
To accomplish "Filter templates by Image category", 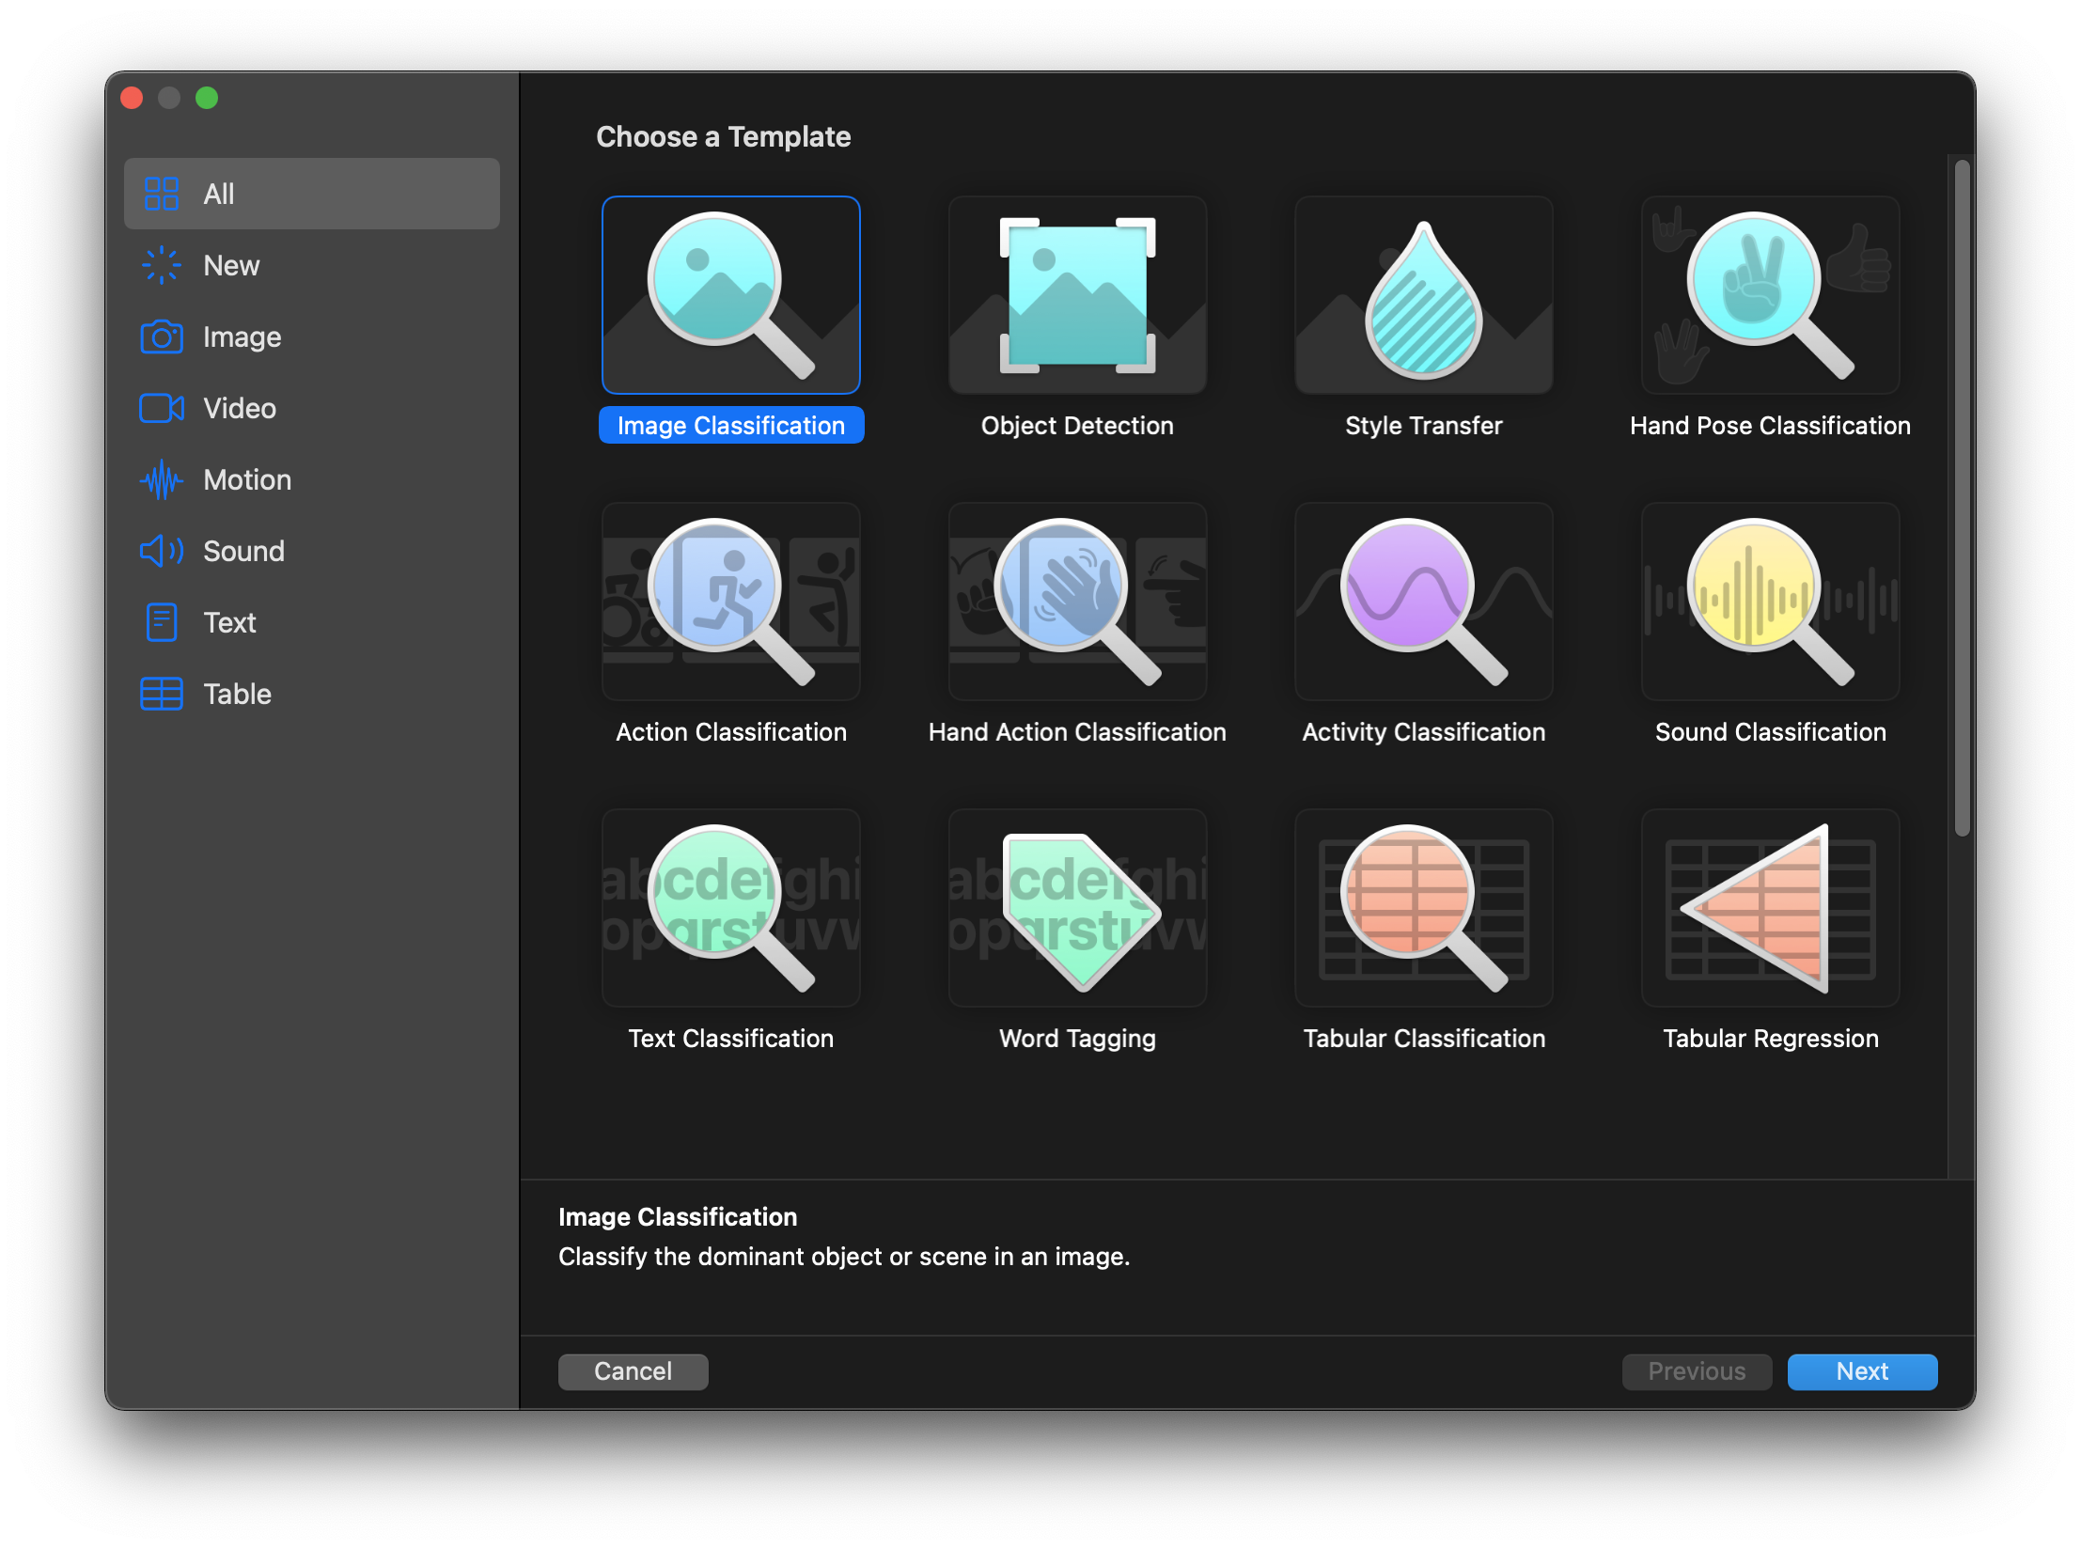I will tap(242, 336).
